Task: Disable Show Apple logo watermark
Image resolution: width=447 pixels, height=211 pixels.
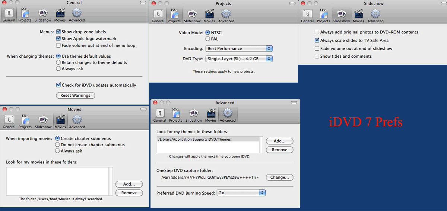Action: [x=58, y=39]
